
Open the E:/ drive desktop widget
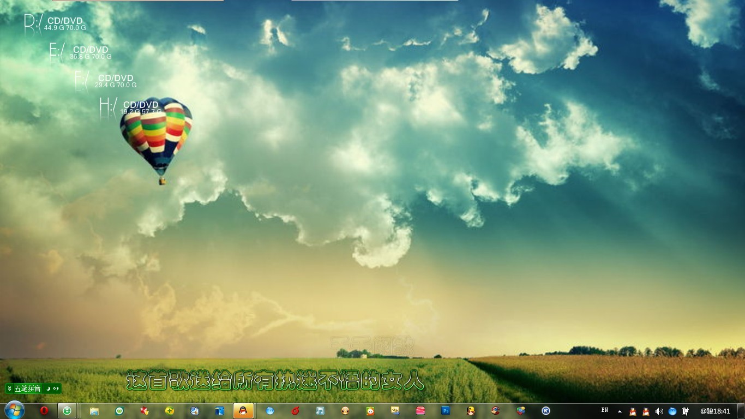click(x=80, y=52)
